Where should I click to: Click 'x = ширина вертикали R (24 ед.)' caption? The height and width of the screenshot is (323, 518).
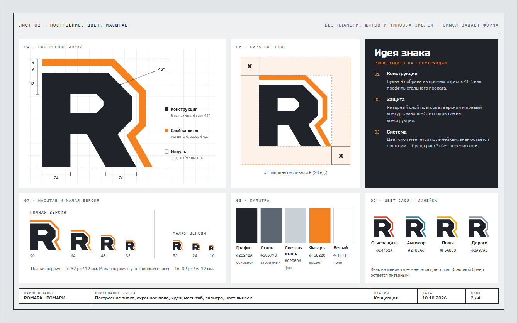296,172
